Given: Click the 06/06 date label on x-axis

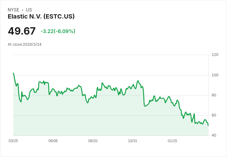Looking at the screenshot, I should click(x=53, y=141).
